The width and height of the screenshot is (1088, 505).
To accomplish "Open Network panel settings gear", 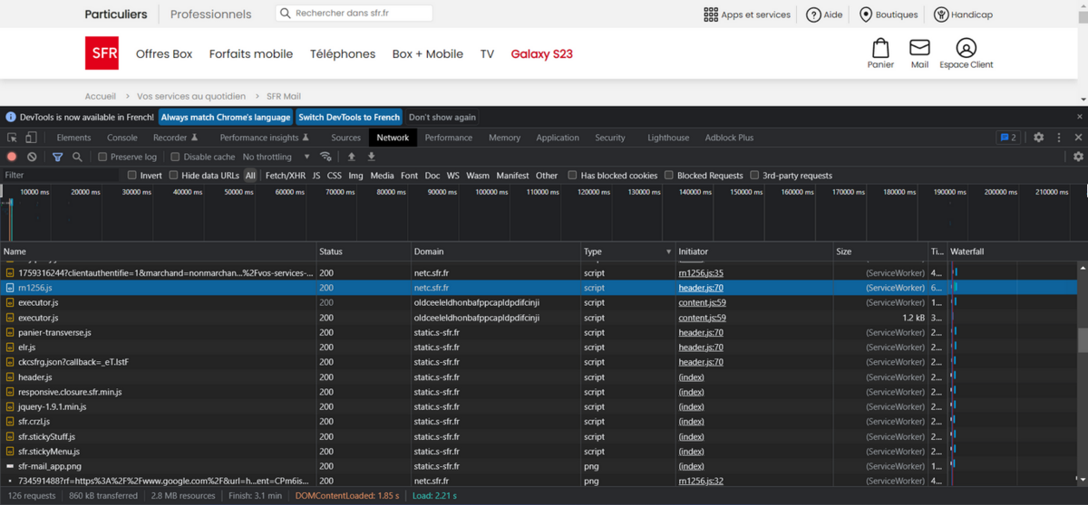I will click(1078, 157).
